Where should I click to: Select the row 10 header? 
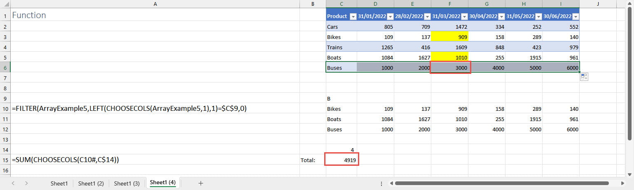tap(5, 109)
